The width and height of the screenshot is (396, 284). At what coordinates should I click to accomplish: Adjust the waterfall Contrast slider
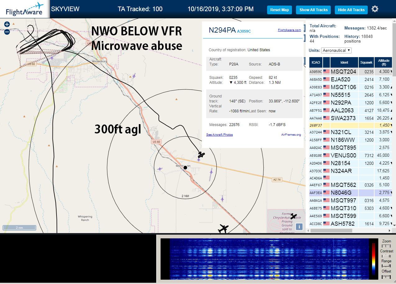[x=386, y=256]
